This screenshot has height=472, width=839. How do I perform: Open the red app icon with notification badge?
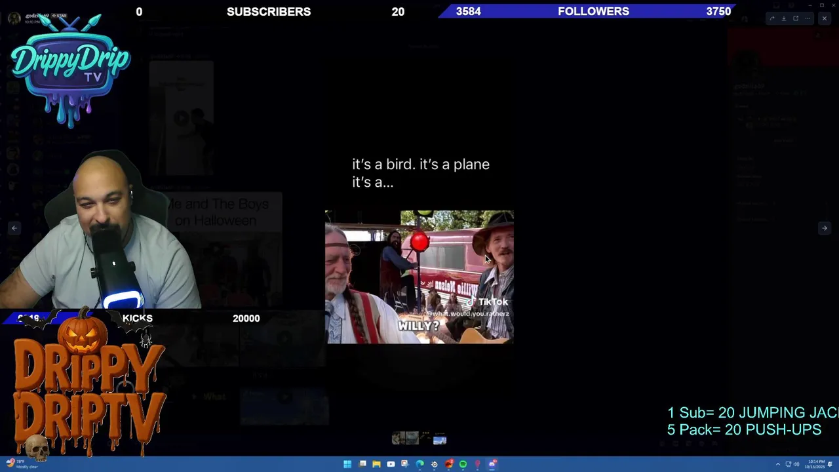pyautogui.click(x=449, y=464)
